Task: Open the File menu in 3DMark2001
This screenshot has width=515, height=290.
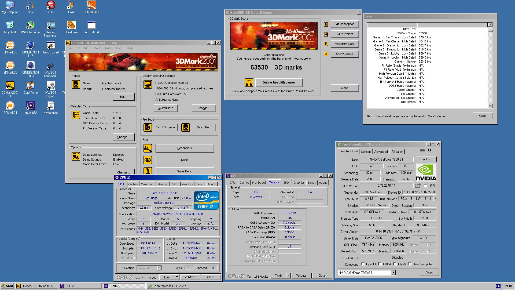Action: pos(69,48)
